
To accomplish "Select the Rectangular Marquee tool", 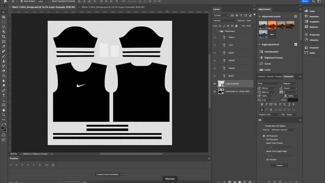I will tap(4, 22).
